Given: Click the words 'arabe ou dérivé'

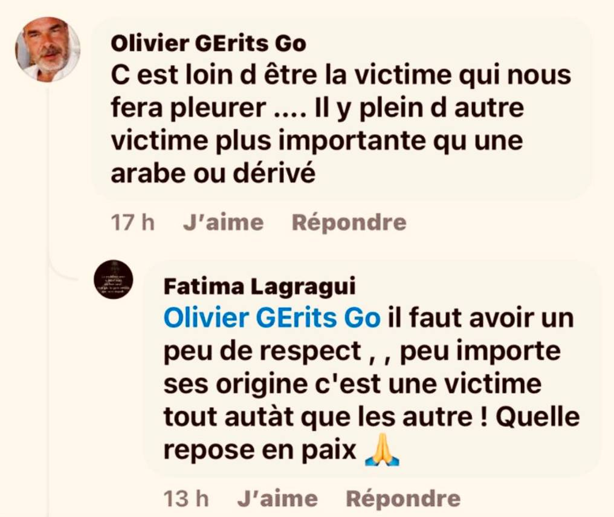Looking at the screenshot, I should coord(213,174).
